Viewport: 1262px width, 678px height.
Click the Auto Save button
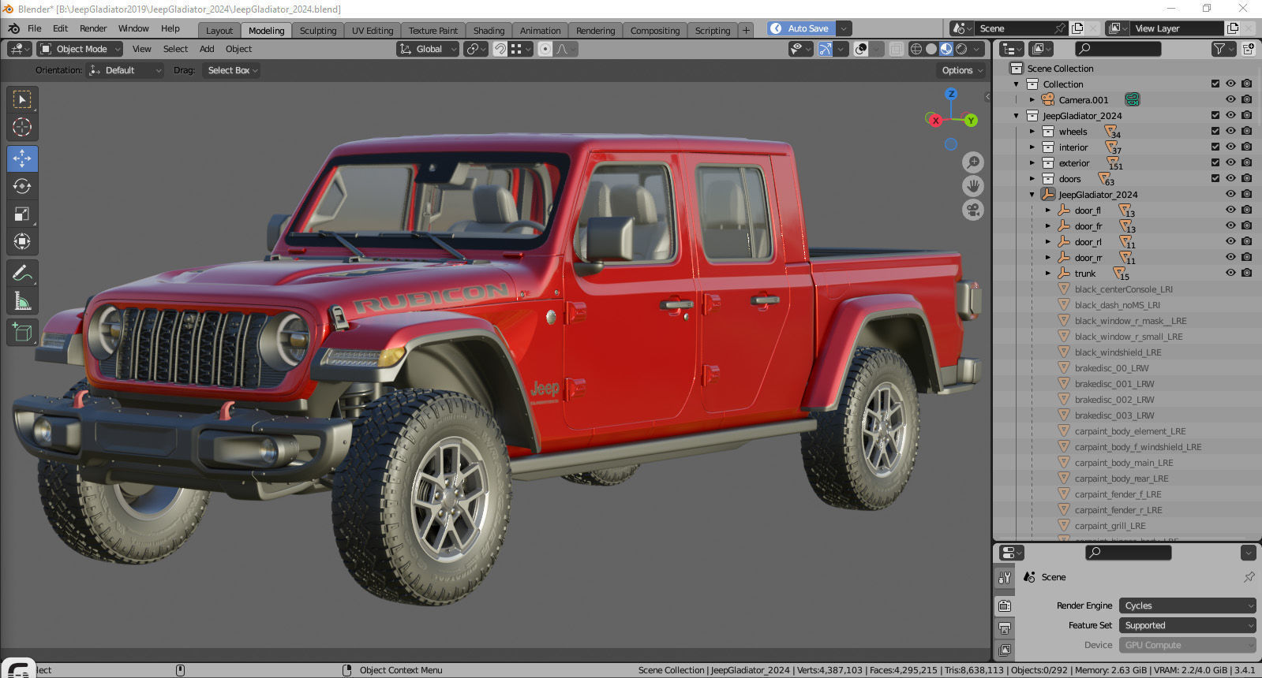pyautogui.click(x=800, y=28)
